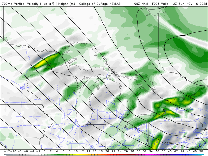
Task: Click the 8 value on the color scale
Action: tap(69, 151)
